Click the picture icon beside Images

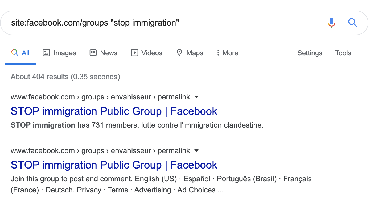coord(46,53)
